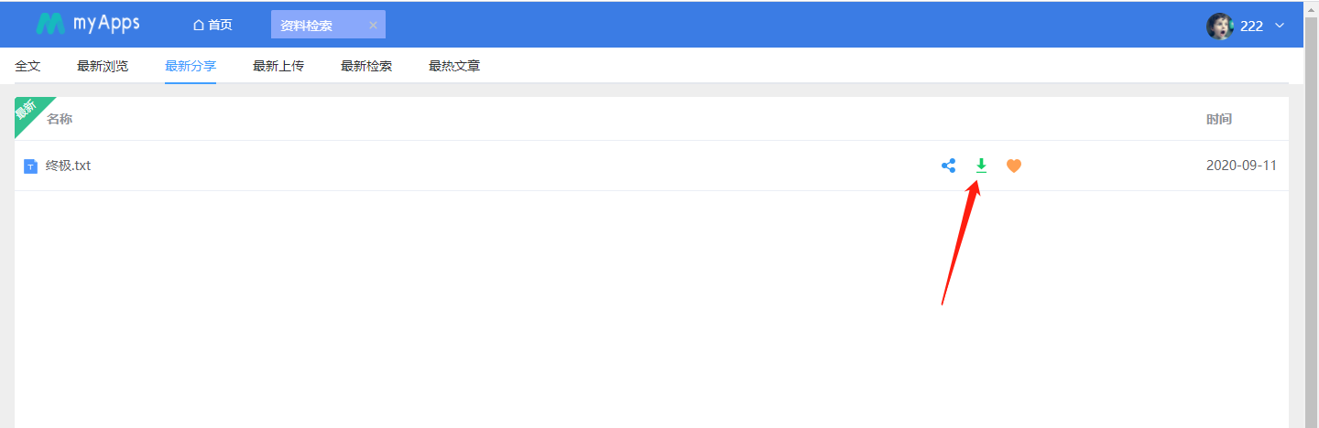Click the 名称 column header
This screenshot has width=1319, height=428.
tap(60, 119)
